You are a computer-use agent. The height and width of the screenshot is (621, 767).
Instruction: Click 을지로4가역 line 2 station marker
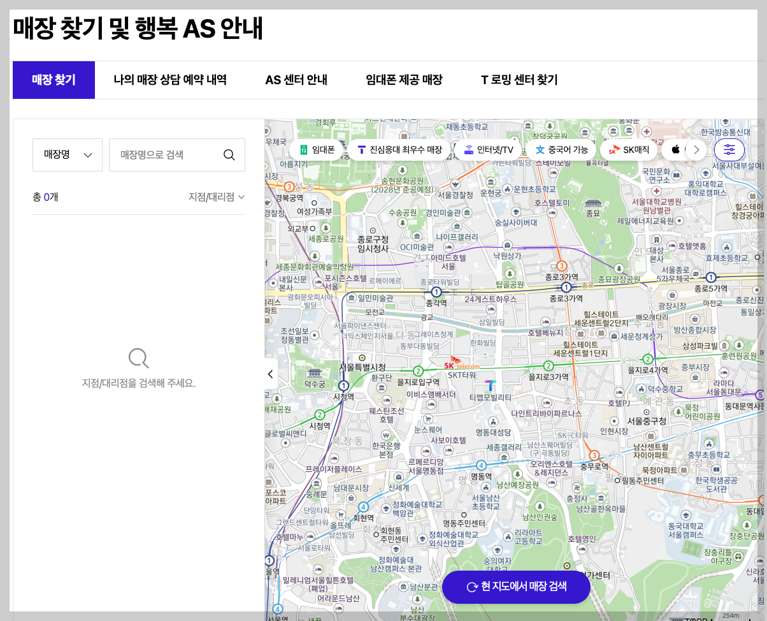click(648, 359)
